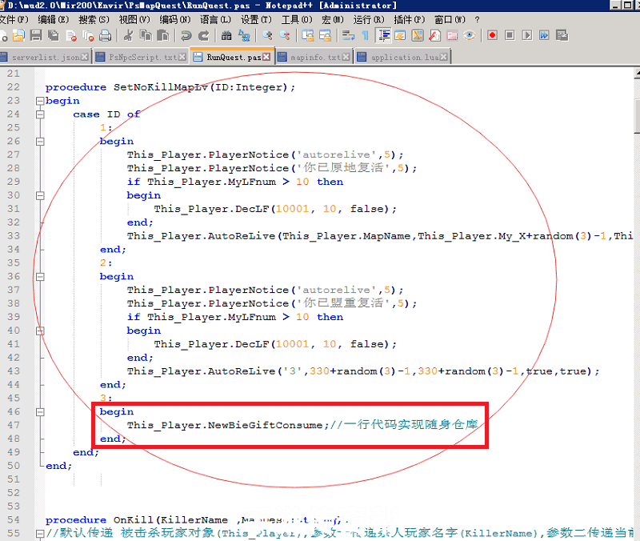Toggle synchronized vertical scrolling icon
This screenshot has height=541, width=640.
(308, 36)
